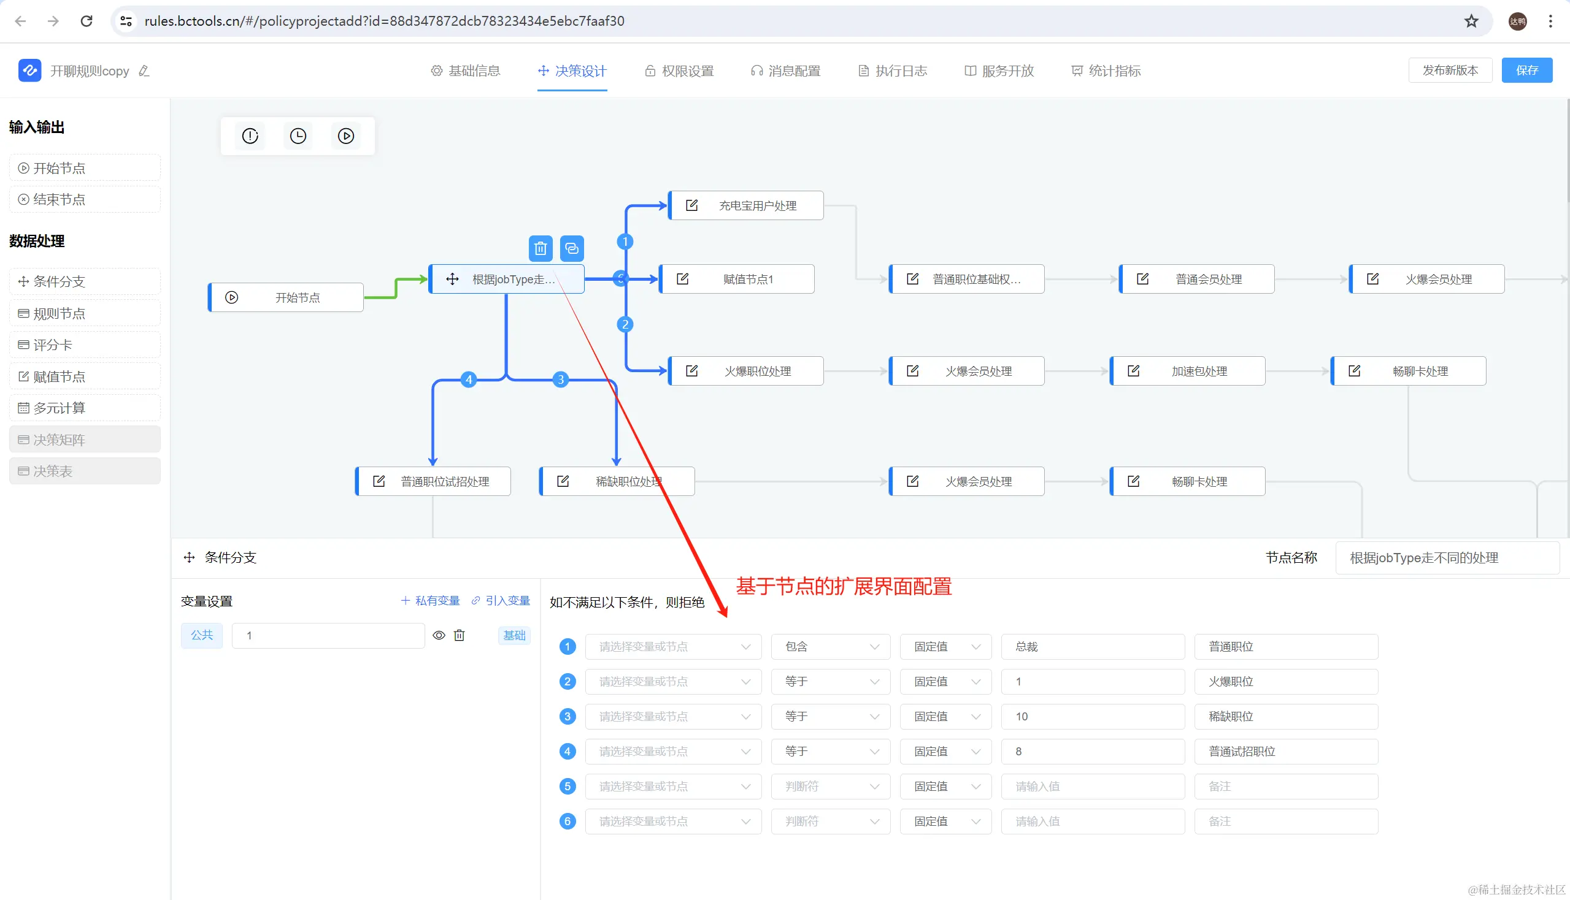
Task: Delete selected node via blue trash icon
Action: [x=540, y=248]
